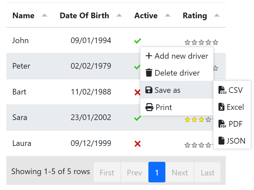
Task: Go to page 1 in pagination
Action: click(x=157, y=172)
